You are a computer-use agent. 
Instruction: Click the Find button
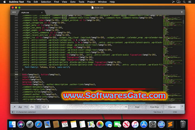[x=137, y=107]
